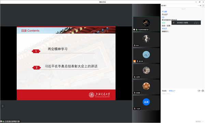This screenshot has height=123, width=205.
Task: Click the muted mic icon in the speaking banner
Action: tap(174, 23)
